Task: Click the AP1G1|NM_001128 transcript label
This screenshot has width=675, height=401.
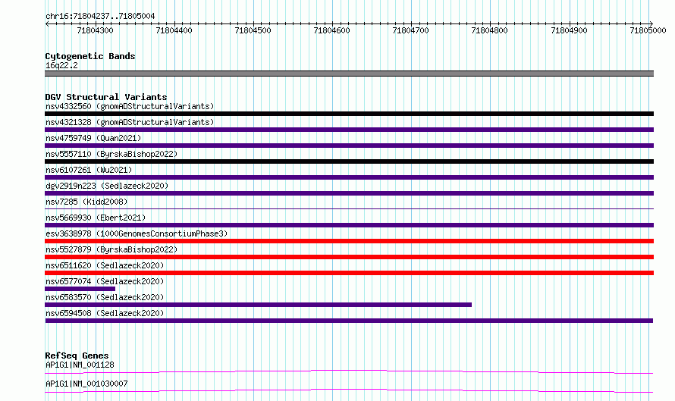Action: tap(80, 365)
